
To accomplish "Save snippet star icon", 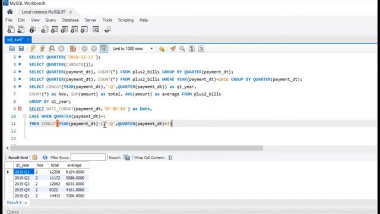I will tap(161, 49).
